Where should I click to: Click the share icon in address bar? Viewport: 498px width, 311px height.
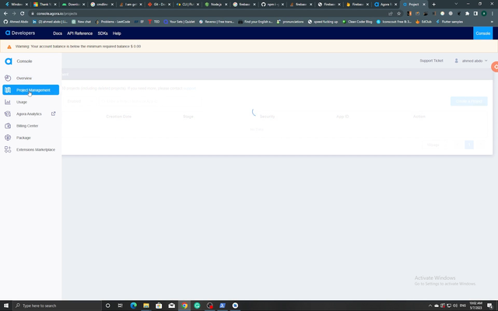pos(391,14)
